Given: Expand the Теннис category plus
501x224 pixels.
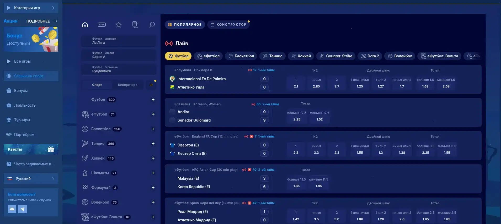Looking at the screenshot, I should (x=153, y=144).
